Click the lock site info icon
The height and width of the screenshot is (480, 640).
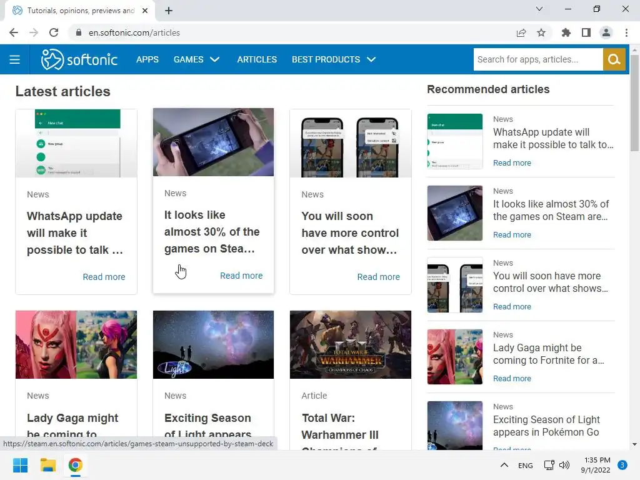79,32
